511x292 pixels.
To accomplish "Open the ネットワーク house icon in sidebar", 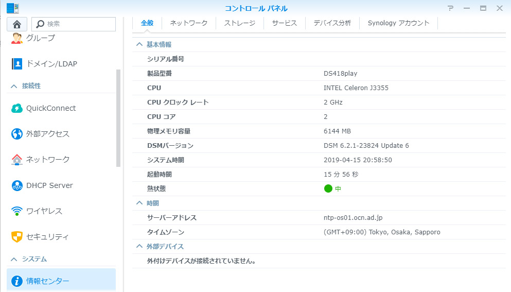I will [x=16, y=160].
